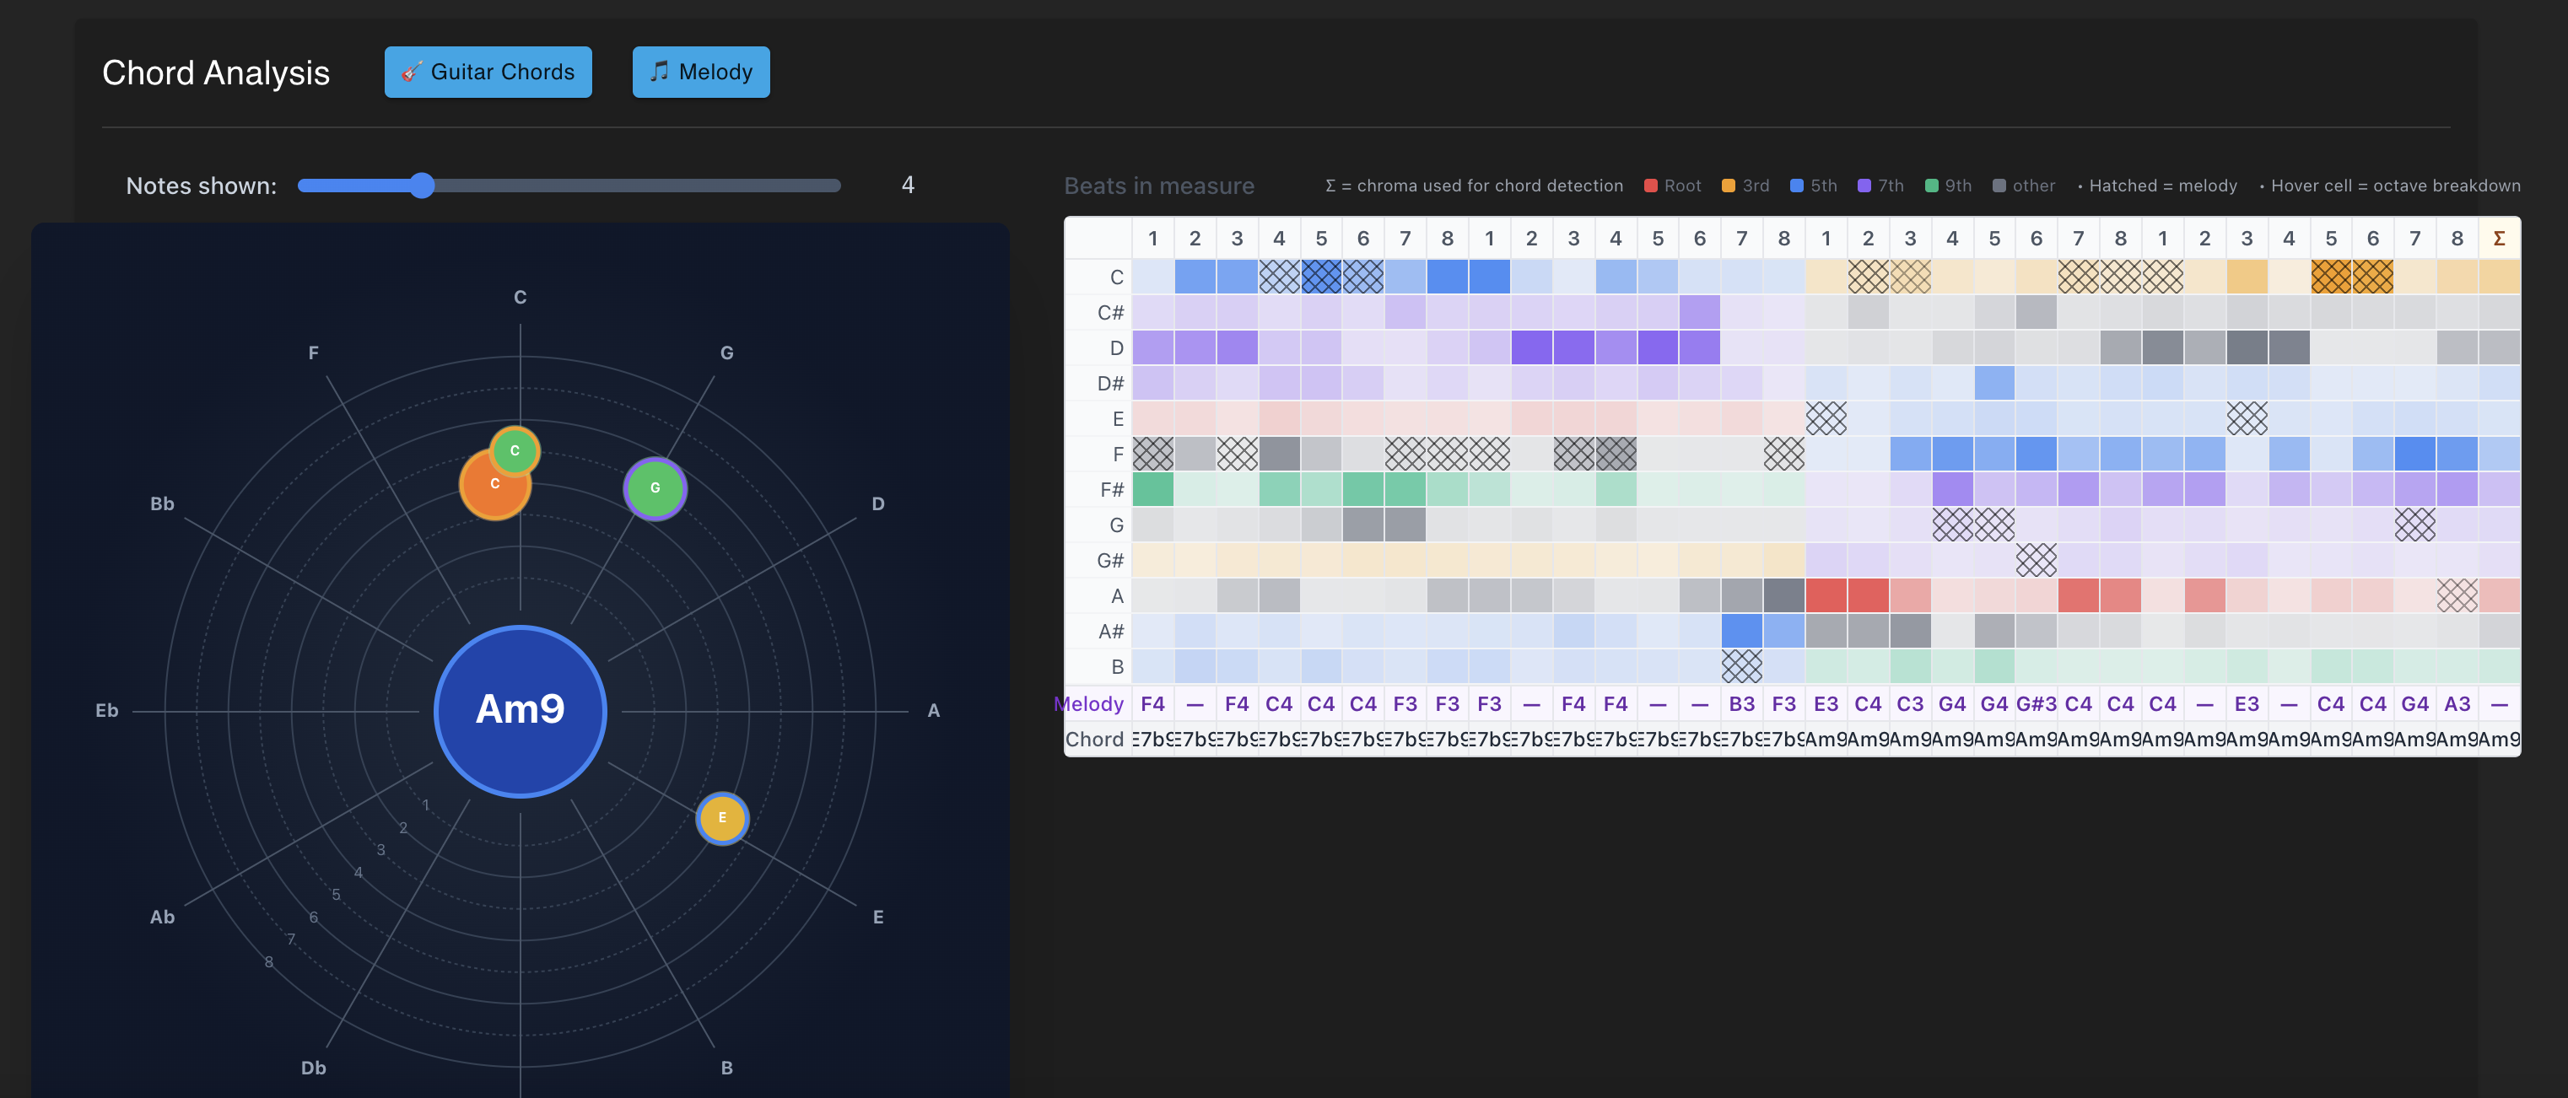Click the orange 3rd legend swatch
Viewport: 2568px width, 1098px height.
pos(1729,186)
